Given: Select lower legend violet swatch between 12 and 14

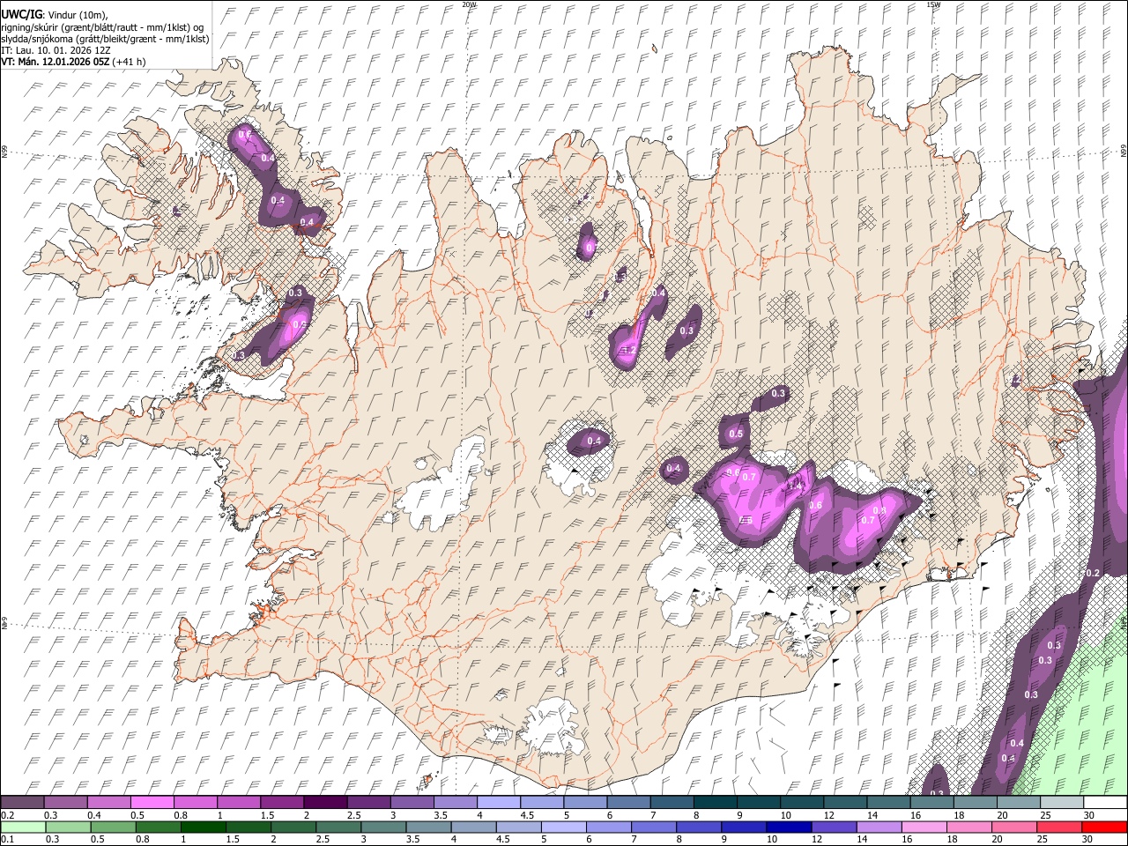Looking at the screenshot, I should (x=835, y=827).
